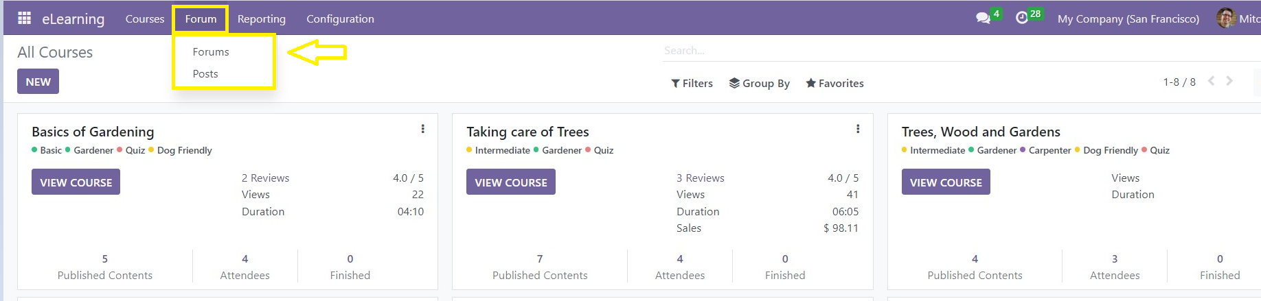Open the kebab menu on Basics of Gardening
This screenshot has height=301, width=1261.
coord(422,129)
